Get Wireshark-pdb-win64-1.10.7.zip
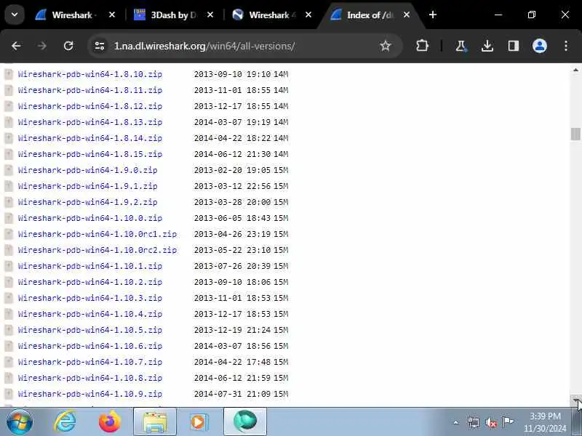The image size is (582, 436). [x=90, y=362]
